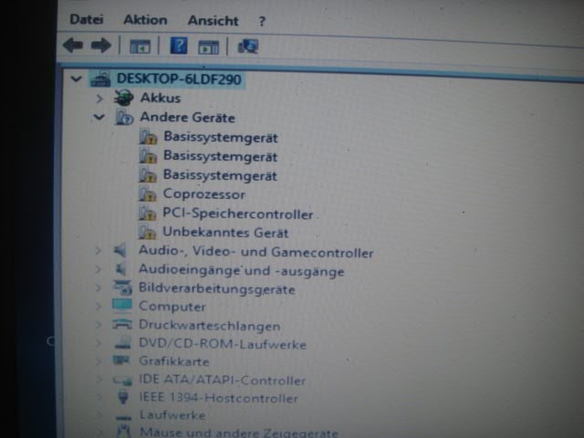Click the blue Help toolbar icon
This screenshot has height=438, width=584.
tap(179, 46)
